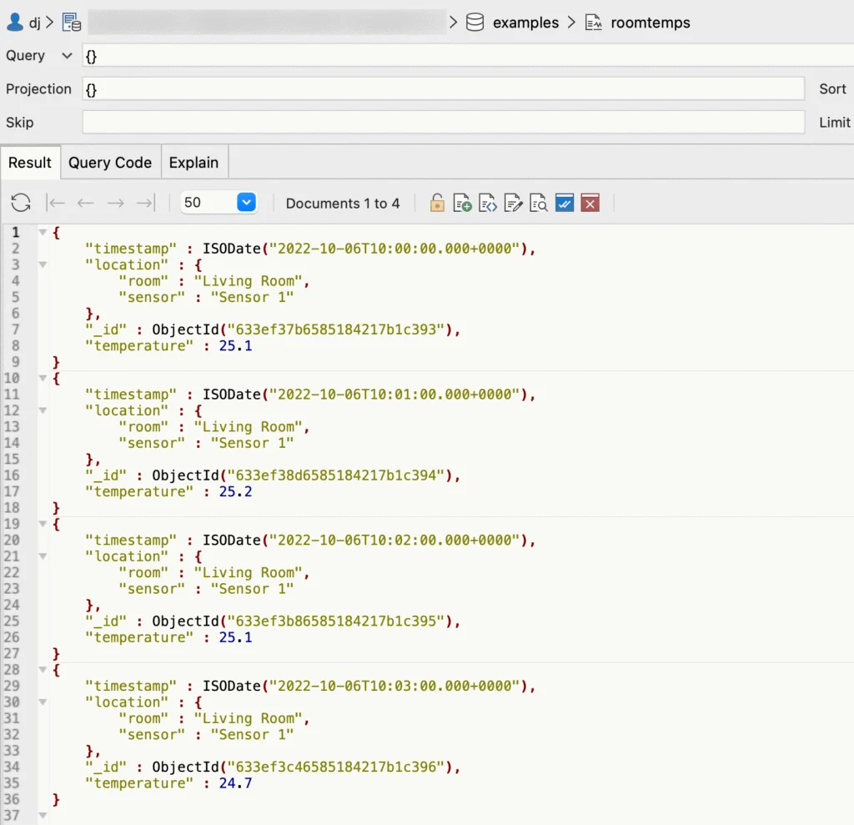The width and height of the screenshot is (854, 825).
Task: Switch to the Query Code tab
Action: [110, 163]
